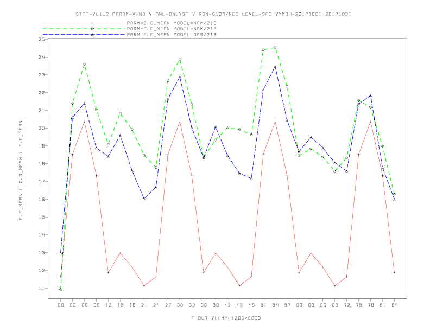Click x-axis forecast hour label 57

tap(287, 305)
